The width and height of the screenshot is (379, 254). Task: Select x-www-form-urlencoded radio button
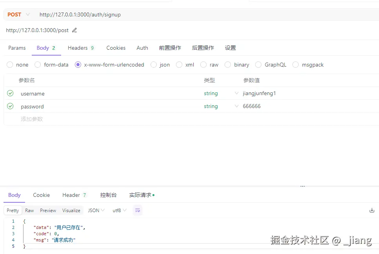coord(78,65)
